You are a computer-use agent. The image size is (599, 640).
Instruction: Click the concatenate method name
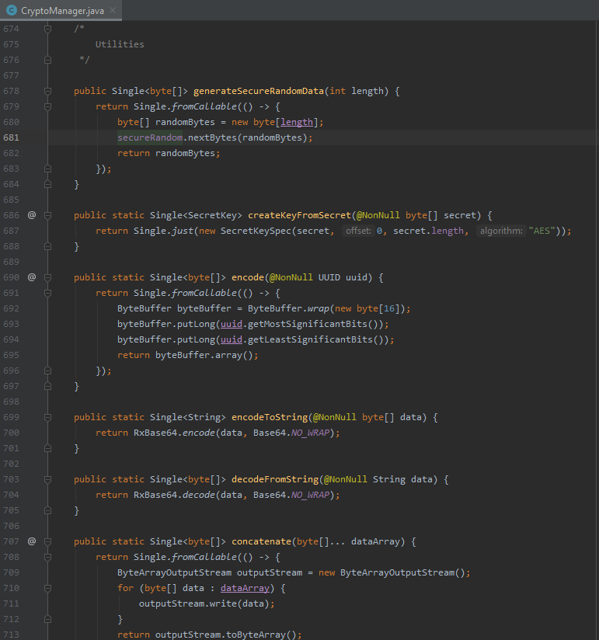[261, 541]
